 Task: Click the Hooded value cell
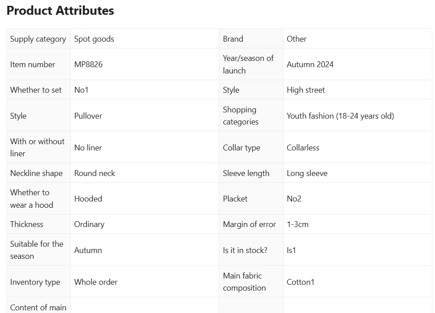click(x=88, y=199)
